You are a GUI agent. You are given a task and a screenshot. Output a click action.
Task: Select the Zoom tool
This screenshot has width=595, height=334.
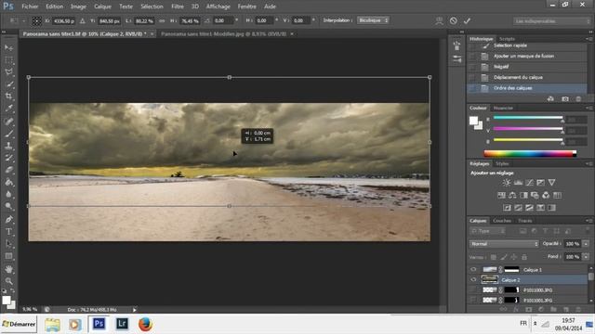(x=8, y=281)
